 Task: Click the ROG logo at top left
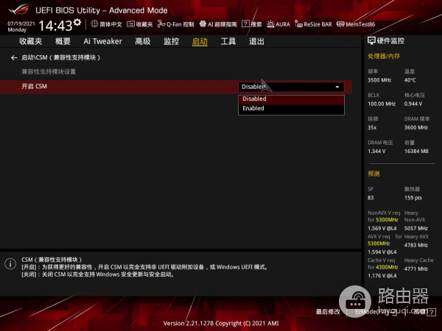[x=18, y=10]
